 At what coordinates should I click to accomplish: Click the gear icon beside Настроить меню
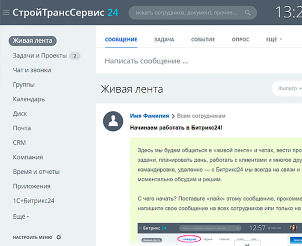coord(59,237)
